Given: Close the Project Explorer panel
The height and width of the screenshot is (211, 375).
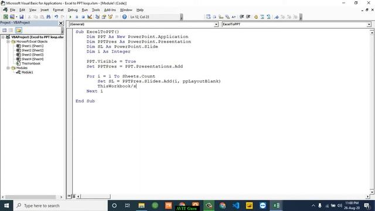Looking at the screenshot, I should pyautogui.click(x=61, y=23).
